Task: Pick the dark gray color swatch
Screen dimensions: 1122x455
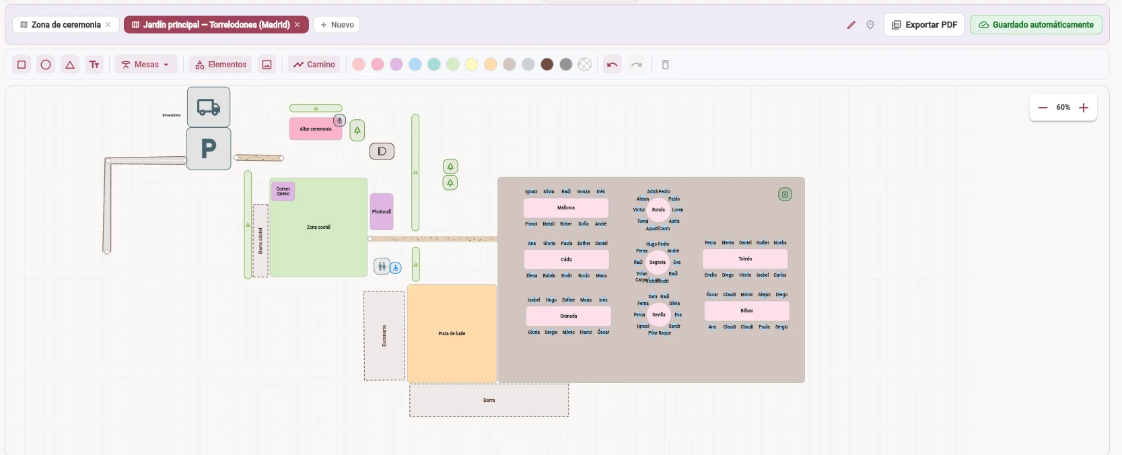Action: tap(566, 65)
